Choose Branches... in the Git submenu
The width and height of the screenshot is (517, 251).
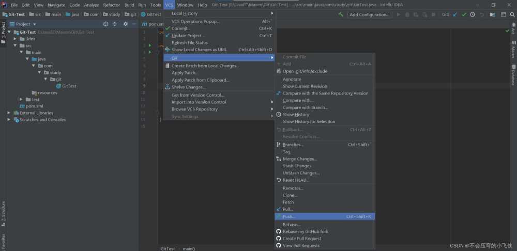click(325, 145)
